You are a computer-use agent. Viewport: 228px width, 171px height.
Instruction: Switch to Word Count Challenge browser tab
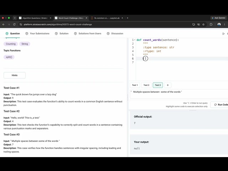pos(71,18)
